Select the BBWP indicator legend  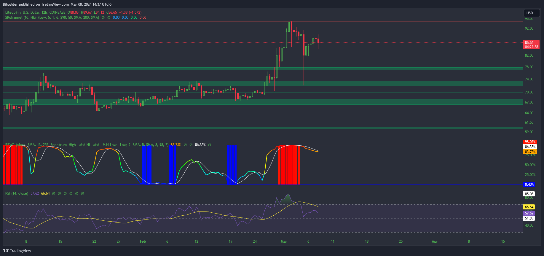[x=87, y=145]
